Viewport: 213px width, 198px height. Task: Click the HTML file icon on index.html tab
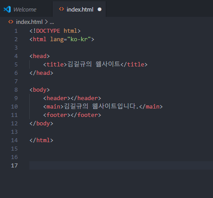[61, 9]
